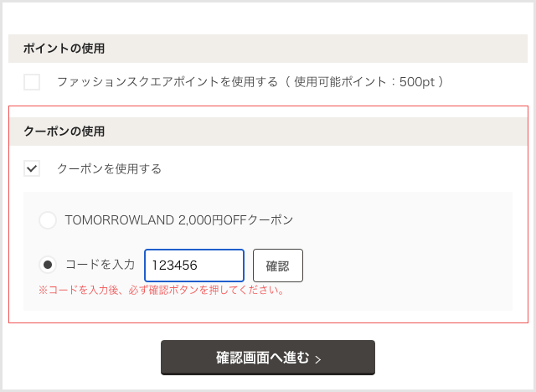Proceed with the 確認画面へ進む button
This screenshot has width=536, height=392.
coord(267,358)
